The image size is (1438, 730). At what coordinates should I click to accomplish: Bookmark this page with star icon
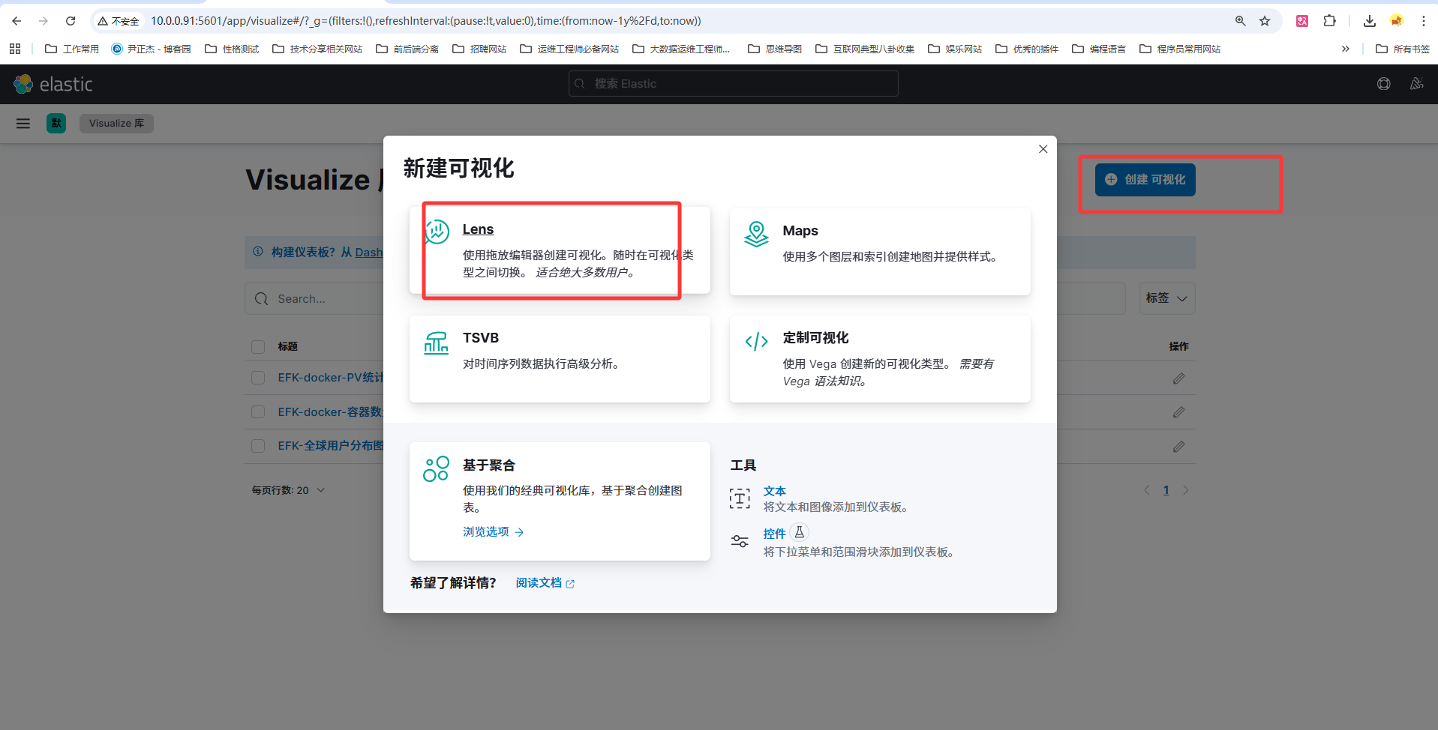click(x=1265, y=21)
